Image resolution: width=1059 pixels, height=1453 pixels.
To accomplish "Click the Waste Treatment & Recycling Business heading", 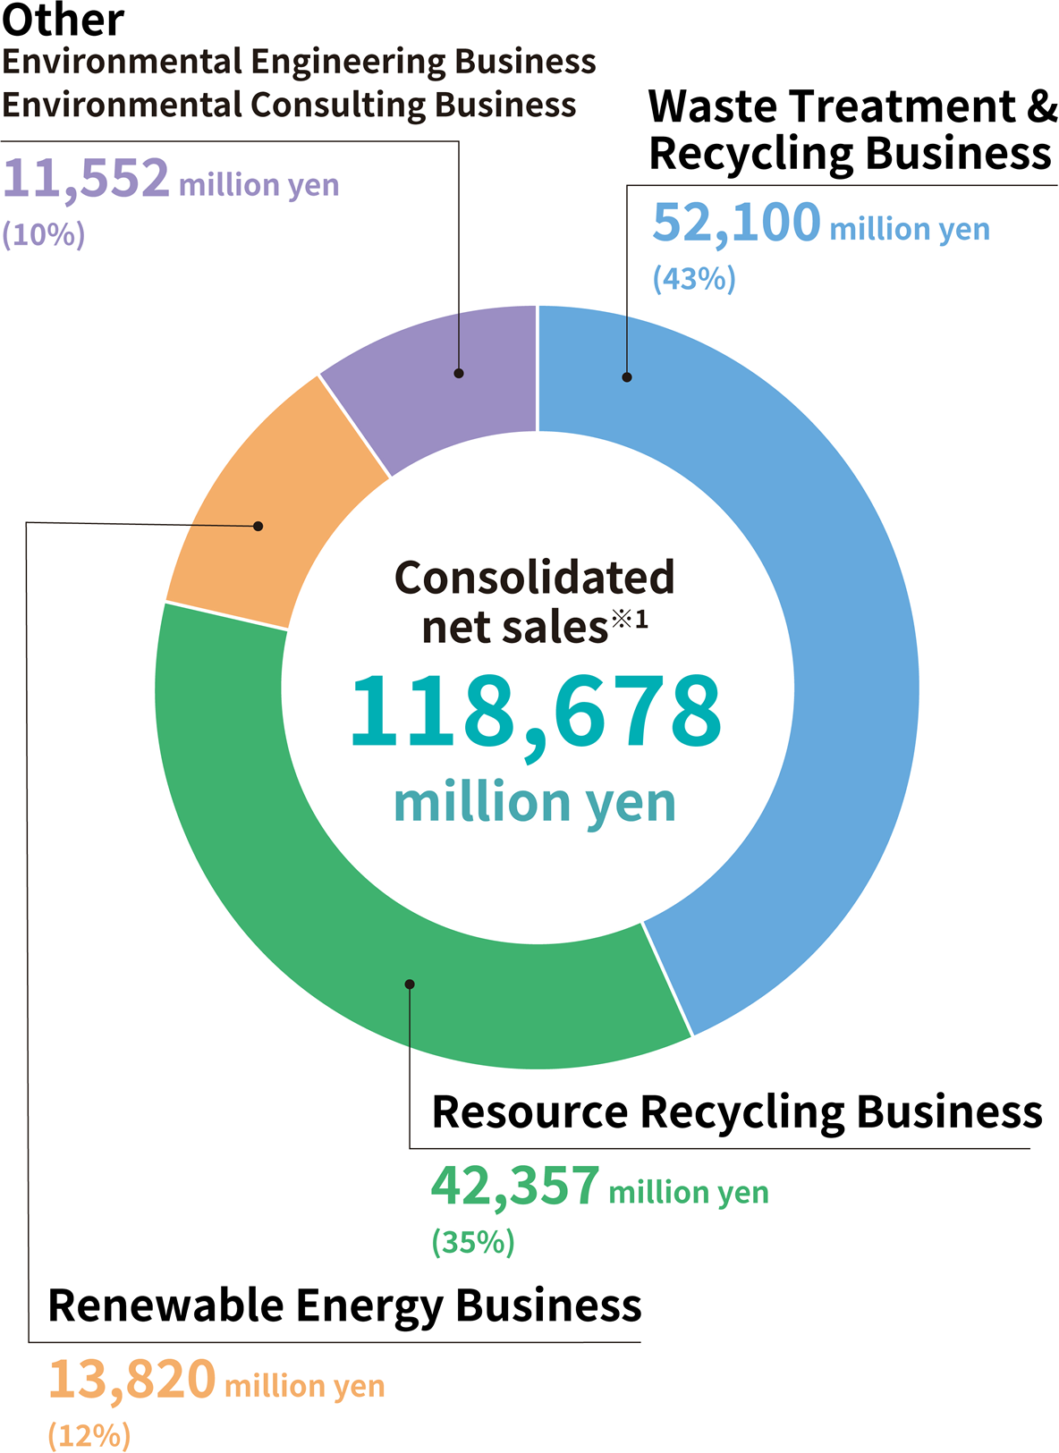I will coord(851,130).
